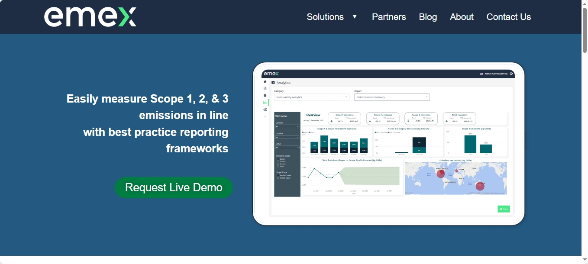Click the Home icon in dashboard sidebar
Viewport: 588px width, 264px height.
click(x=265, y=81)
